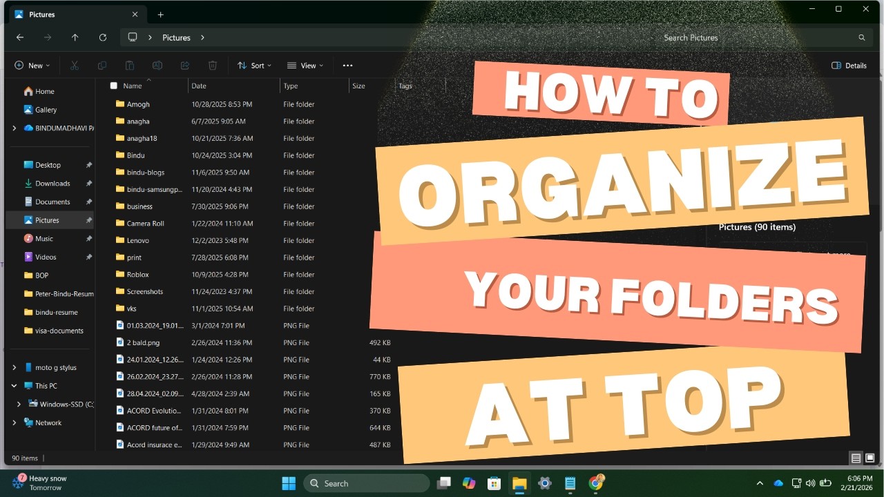The height and width of the screenshot is (497, 884).
Task: Open Microsoft Store from taskbar
Action: coord(494,483)
